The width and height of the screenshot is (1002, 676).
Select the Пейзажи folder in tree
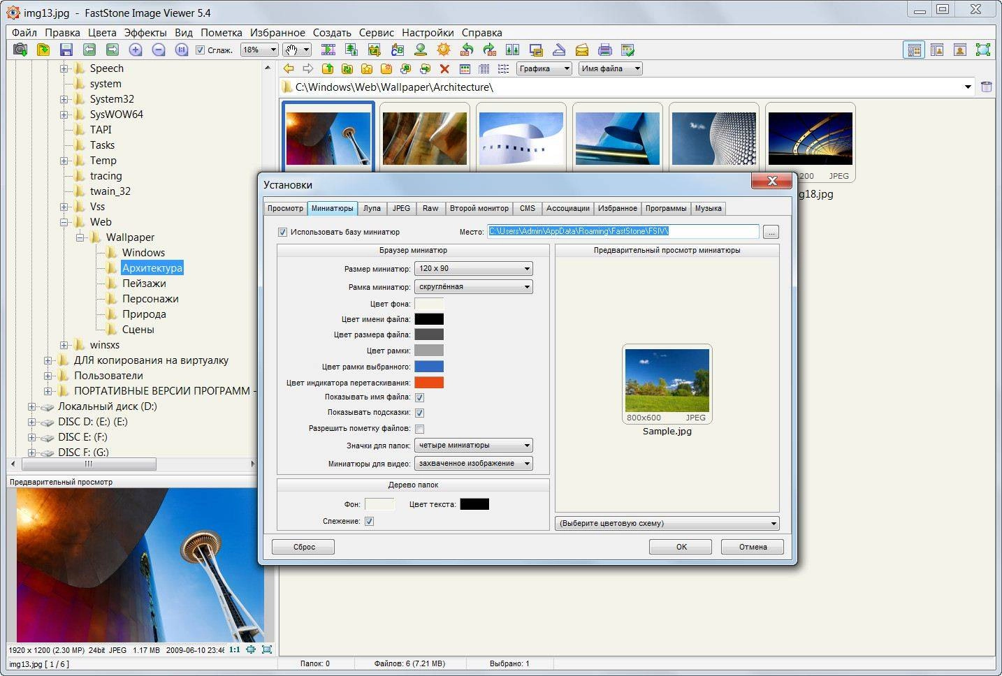click(x=144, y=284)
